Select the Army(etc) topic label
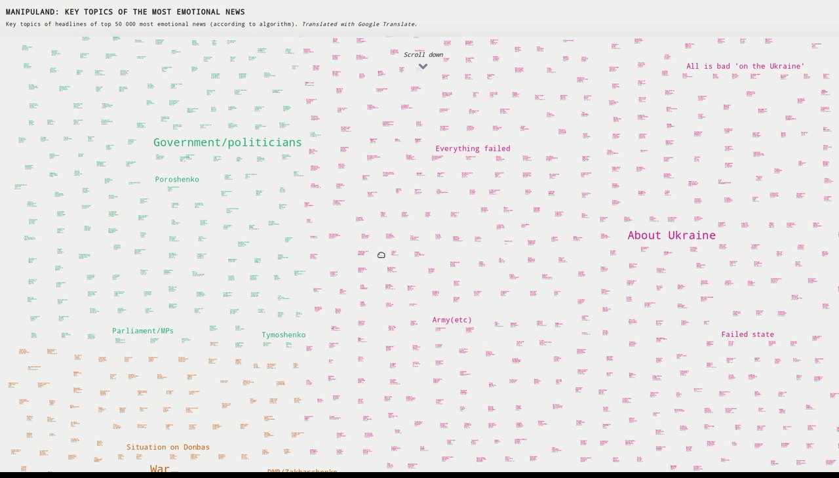 point(452,320)
